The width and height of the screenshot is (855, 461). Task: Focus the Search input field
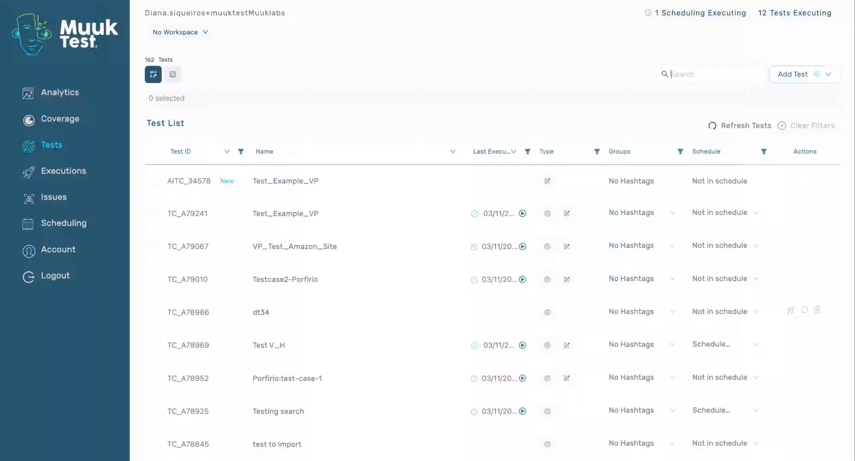pos(716,74)
